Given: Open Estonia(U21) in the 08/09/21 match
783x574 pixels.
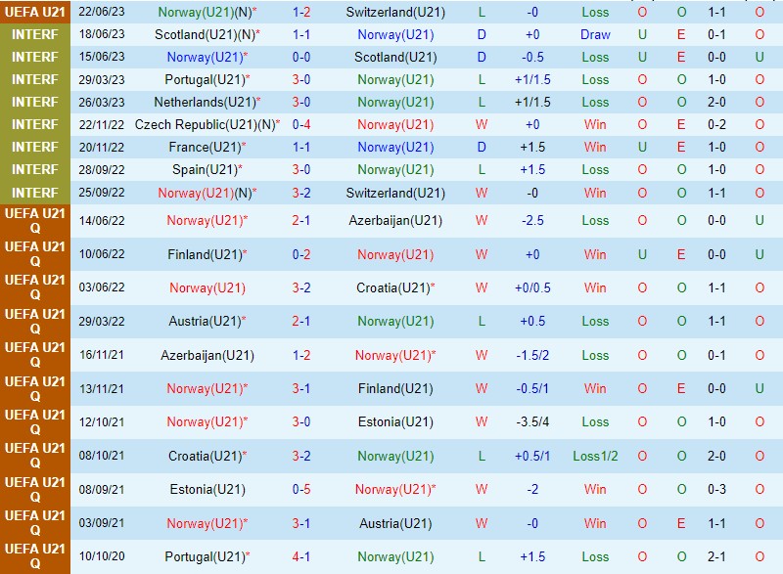Looking at the screenshot, I should coord(207,489).
